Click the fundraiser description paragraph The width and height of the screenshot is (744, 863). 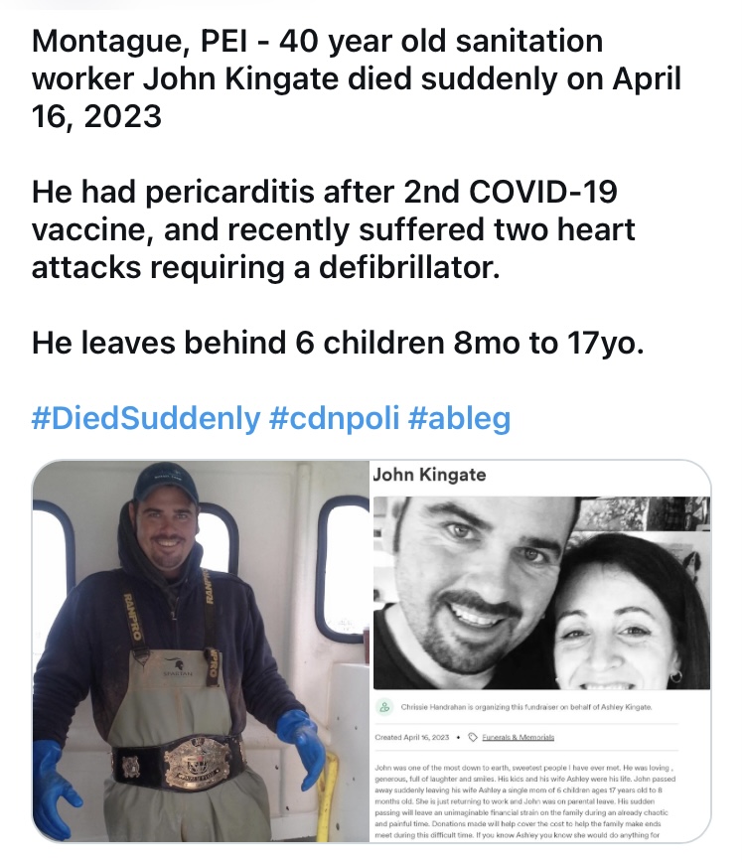point(525,801)
